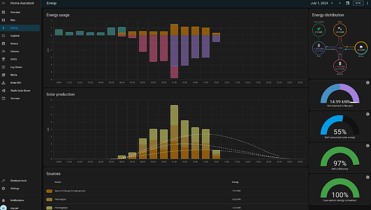Open the Logbook list icon

[3, 35]
